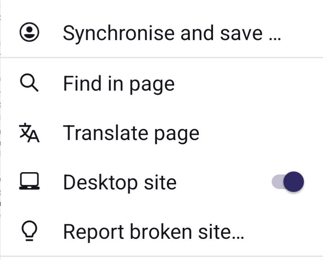Screen dimensions: 323x260
Task: Click blank space right of Translate page
Action: click(259, 133)
